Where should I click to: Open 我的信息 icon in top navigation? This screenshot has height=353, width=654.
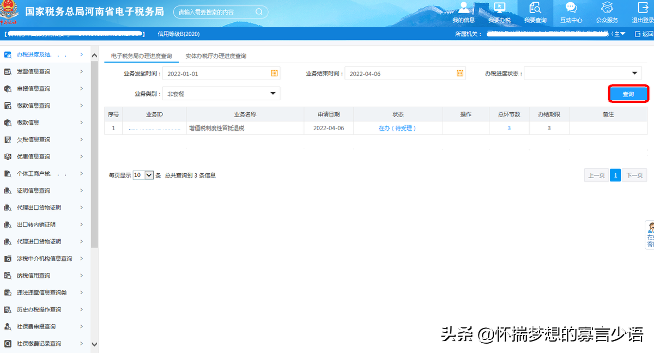[x=464, y=8]
